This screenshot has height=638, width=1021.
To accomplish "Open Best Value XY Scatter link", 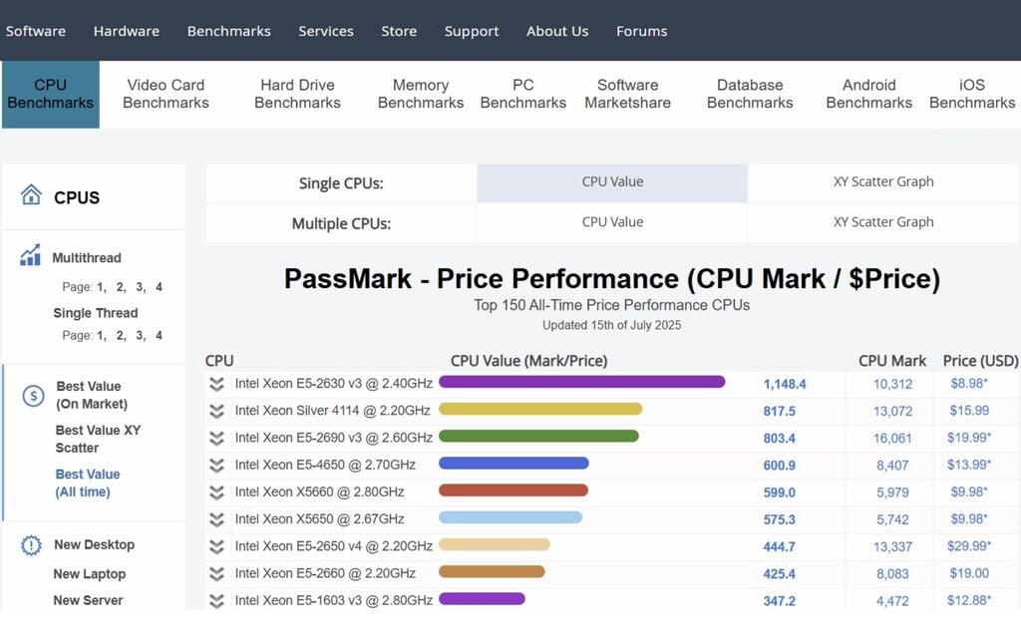I will pyautogui.click(x=98, y=440).
